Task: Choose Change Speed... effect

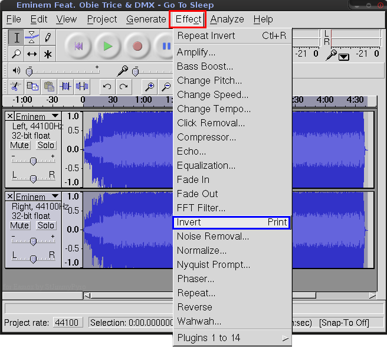Action: [232, 95]
